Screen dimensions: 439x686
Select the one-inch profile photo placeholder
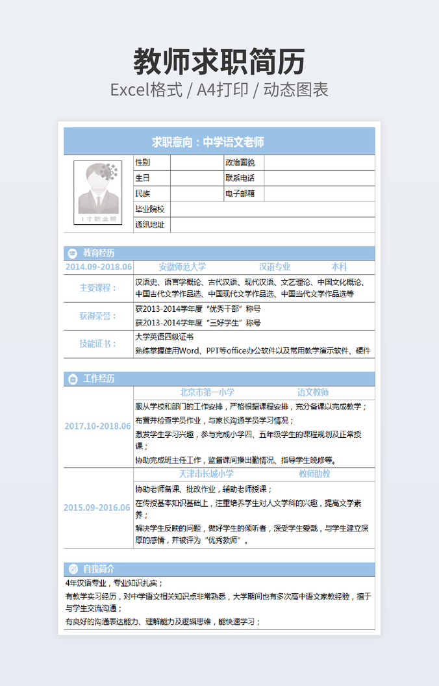[x=98, y=193]
